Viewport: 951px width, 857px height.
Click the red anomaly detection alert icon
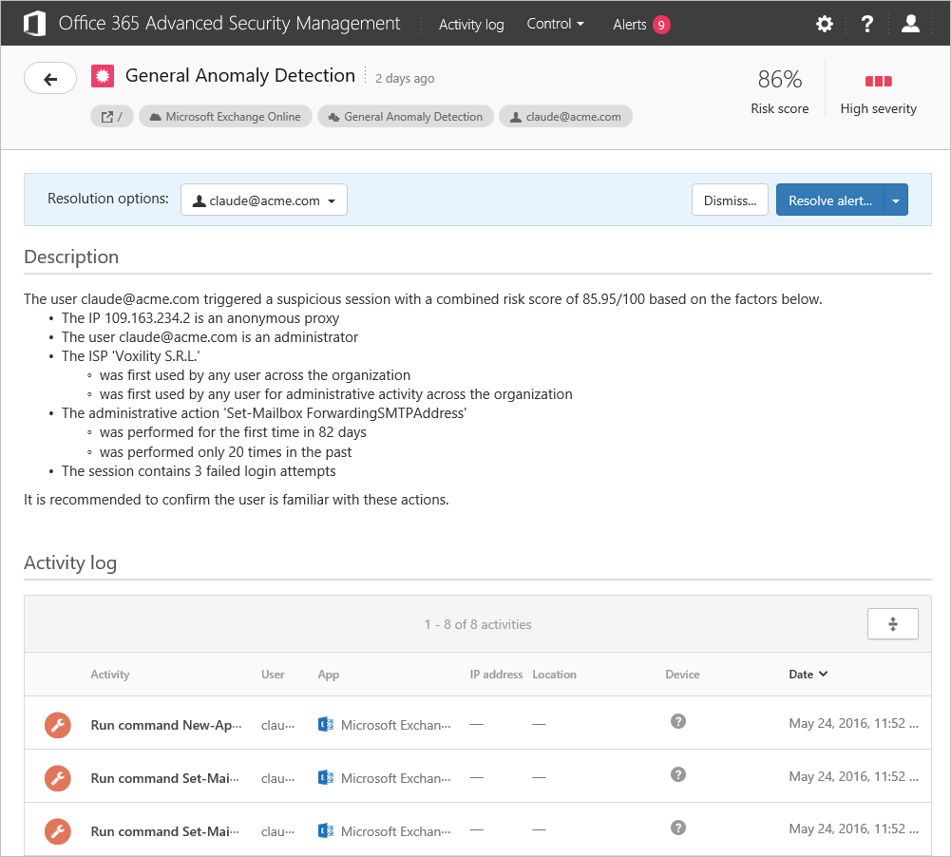point(102,74)
